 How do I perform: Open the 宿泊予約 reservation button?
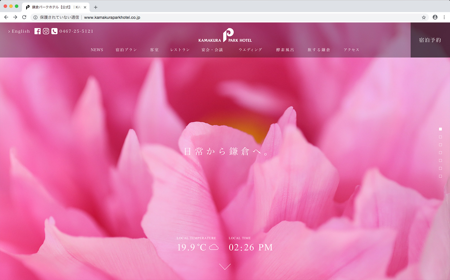430,40
